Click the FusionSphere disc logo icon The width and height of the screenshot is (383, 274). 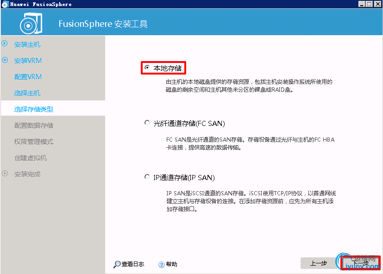point(31,24)
